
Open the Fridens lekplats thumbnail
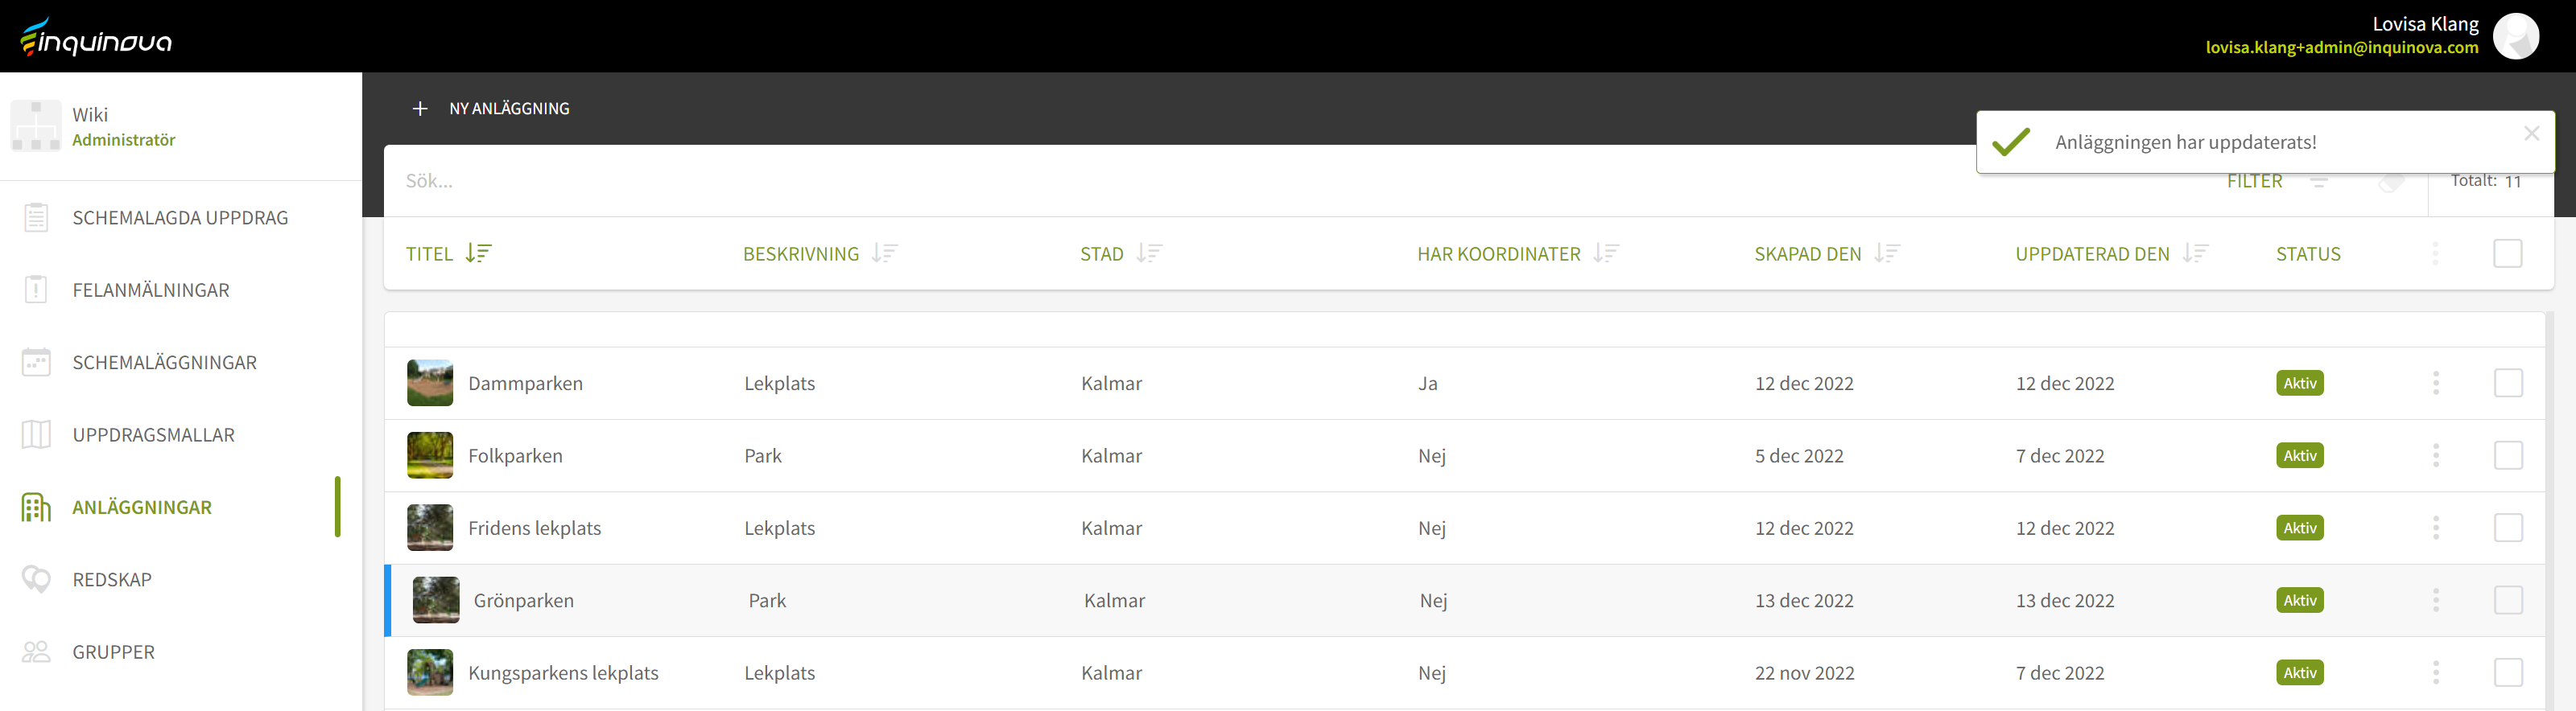pyautogui.click(x=430, y=528)
